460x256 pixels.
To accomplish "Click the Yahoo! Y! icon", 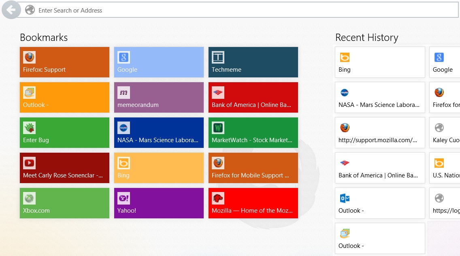I will pos(124,198).
